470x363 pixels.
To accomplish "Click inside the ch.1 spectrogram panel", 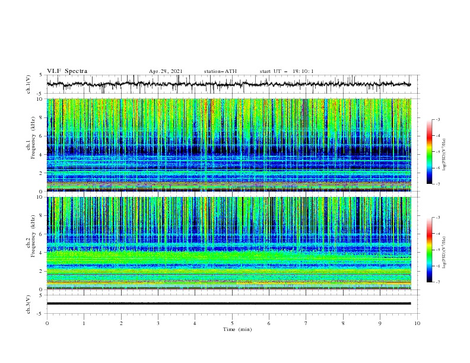I will 228,145.
